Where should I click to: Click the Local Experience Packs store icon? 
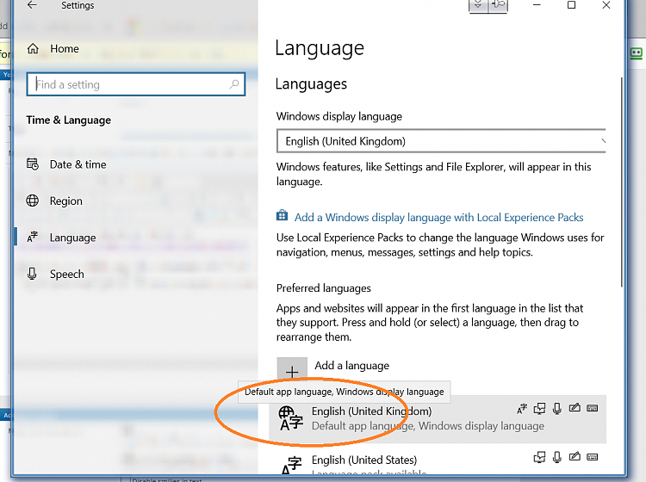tap(283, 215)
